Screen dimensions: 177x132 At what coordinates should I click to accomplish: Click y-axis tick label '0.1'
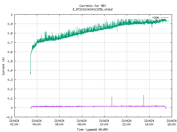click(10, 98)
